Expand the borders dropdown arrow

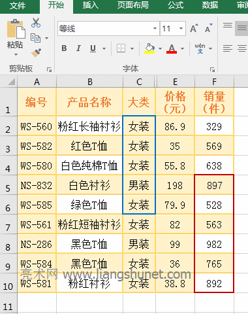(x=132, y=48)
